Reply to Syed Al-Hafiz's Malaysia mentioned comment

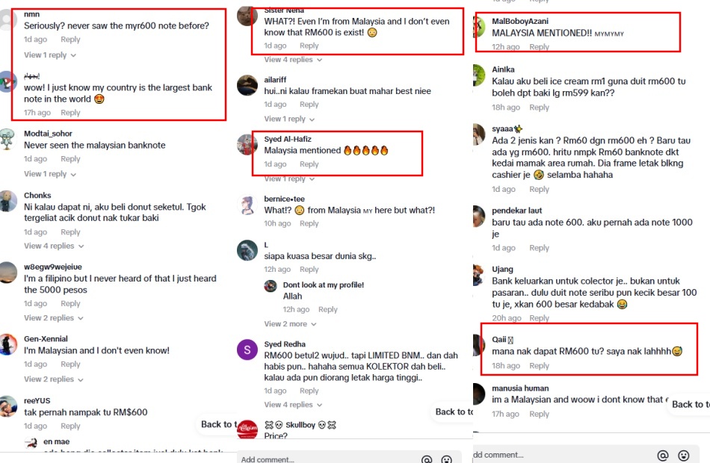(x=309, y=164)
